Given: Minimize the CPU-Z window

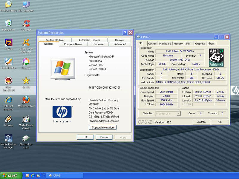Looking at the screenshot, I should tap(216, 37).
